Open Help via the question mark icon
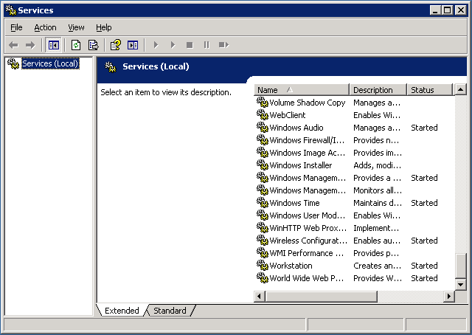The image size is (472, 335). (x=116, y=45)
